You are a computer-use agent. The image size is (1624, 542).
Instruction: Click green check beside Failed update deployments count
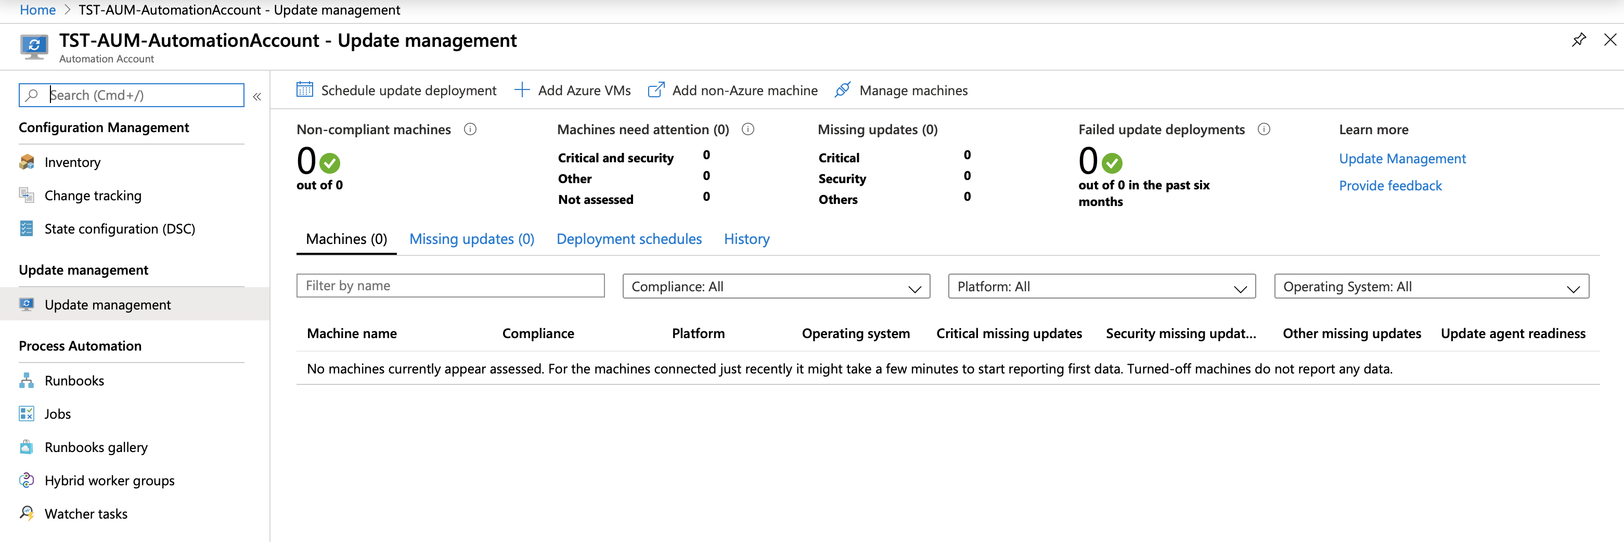[1112, 163]
